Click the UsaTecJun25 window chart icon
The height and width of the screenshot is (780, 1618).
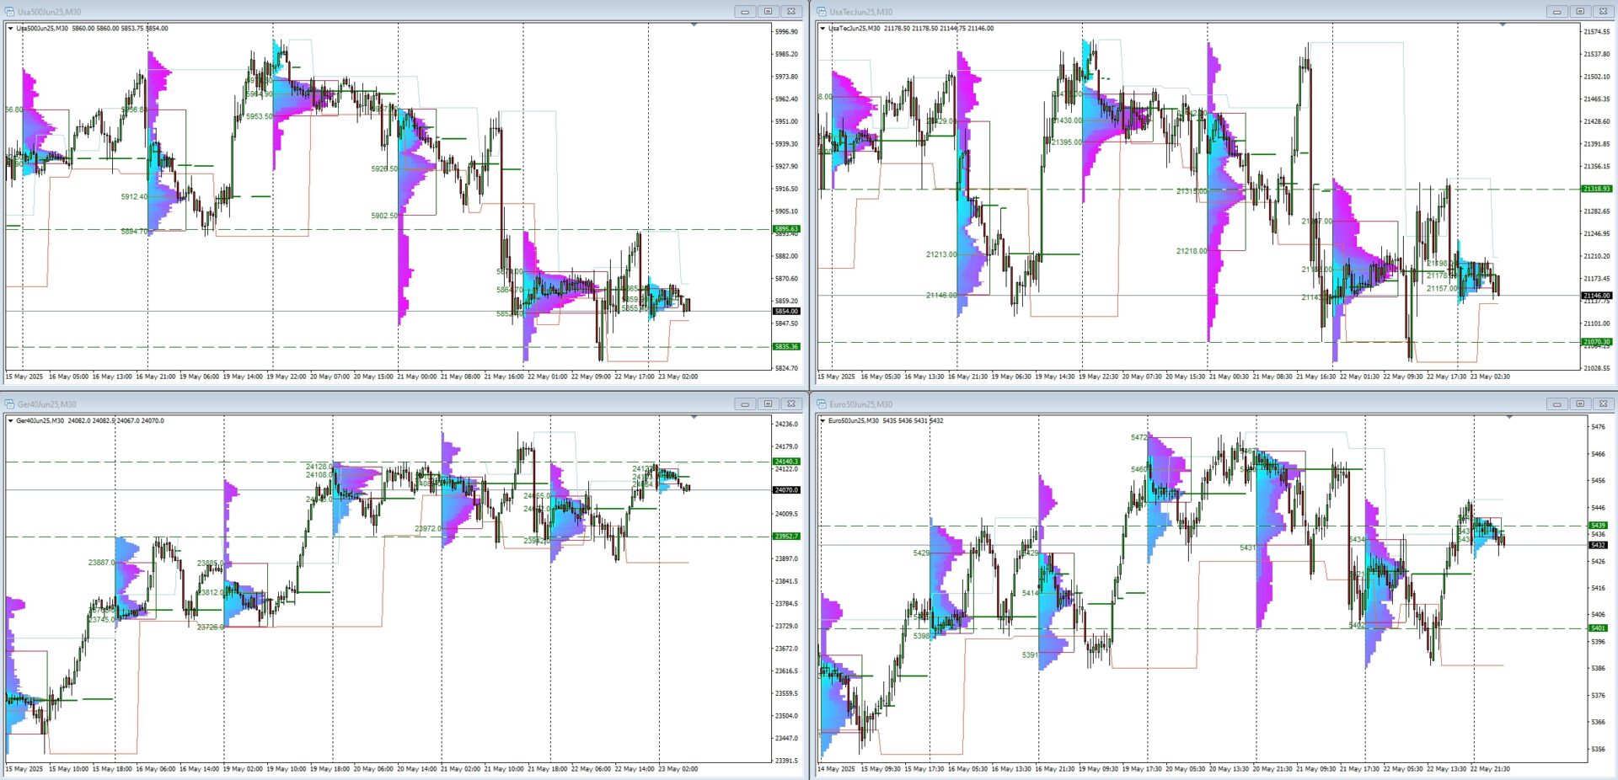[822, 12]
